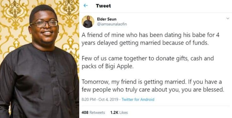This screenshot has height=118, width=232.
Task: Open Elder Seun's profile avatar
Action: (88, 21)
